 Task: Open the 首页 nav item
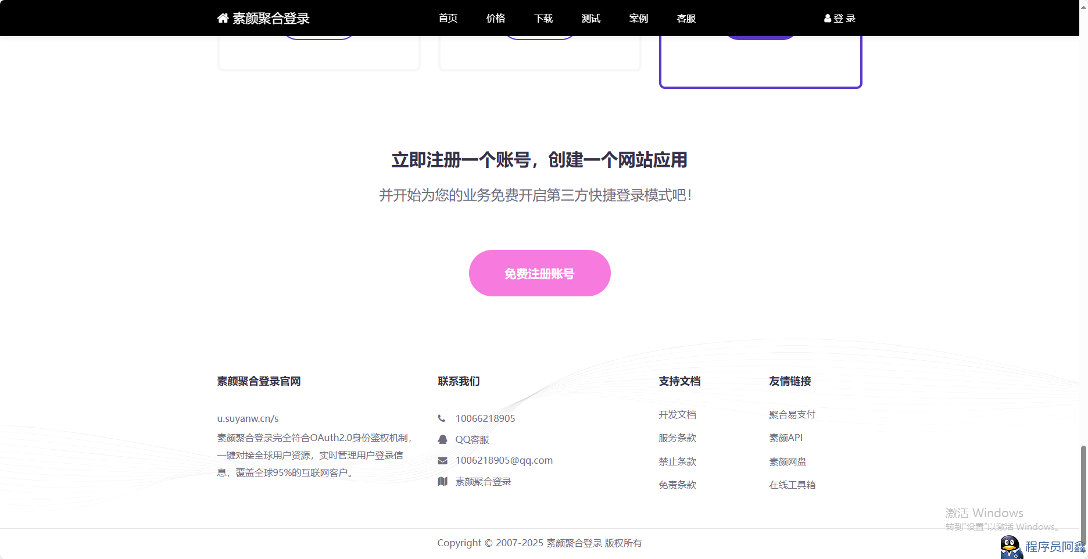coord(448,19)
